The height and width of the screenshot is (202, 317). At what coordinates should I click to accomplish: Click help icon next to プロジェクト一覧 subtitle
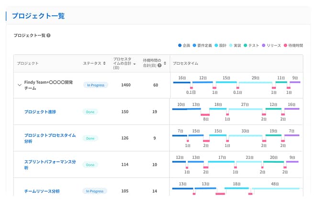(48, 35)
